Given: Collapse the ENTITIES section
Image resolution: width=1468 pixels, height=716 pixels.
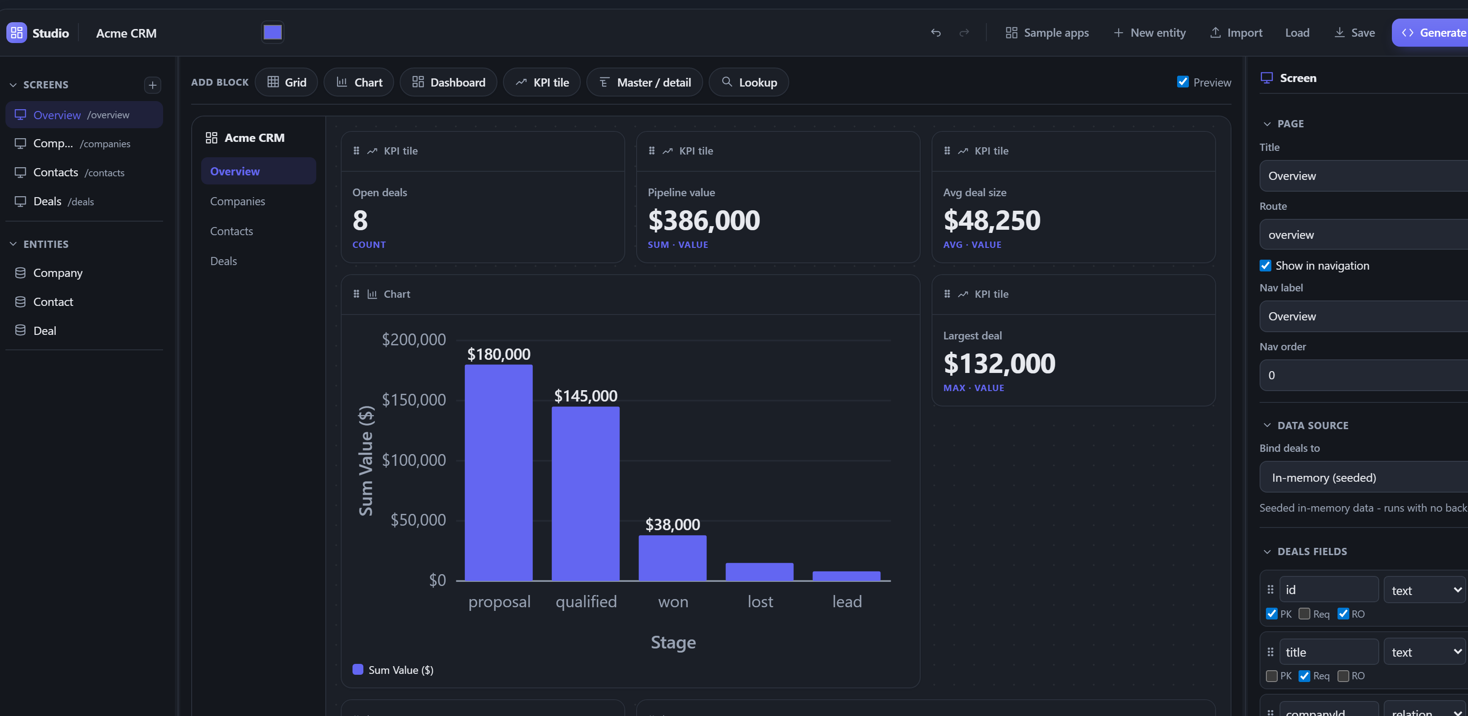Looking at the screenshot, I should coord(13,244).
